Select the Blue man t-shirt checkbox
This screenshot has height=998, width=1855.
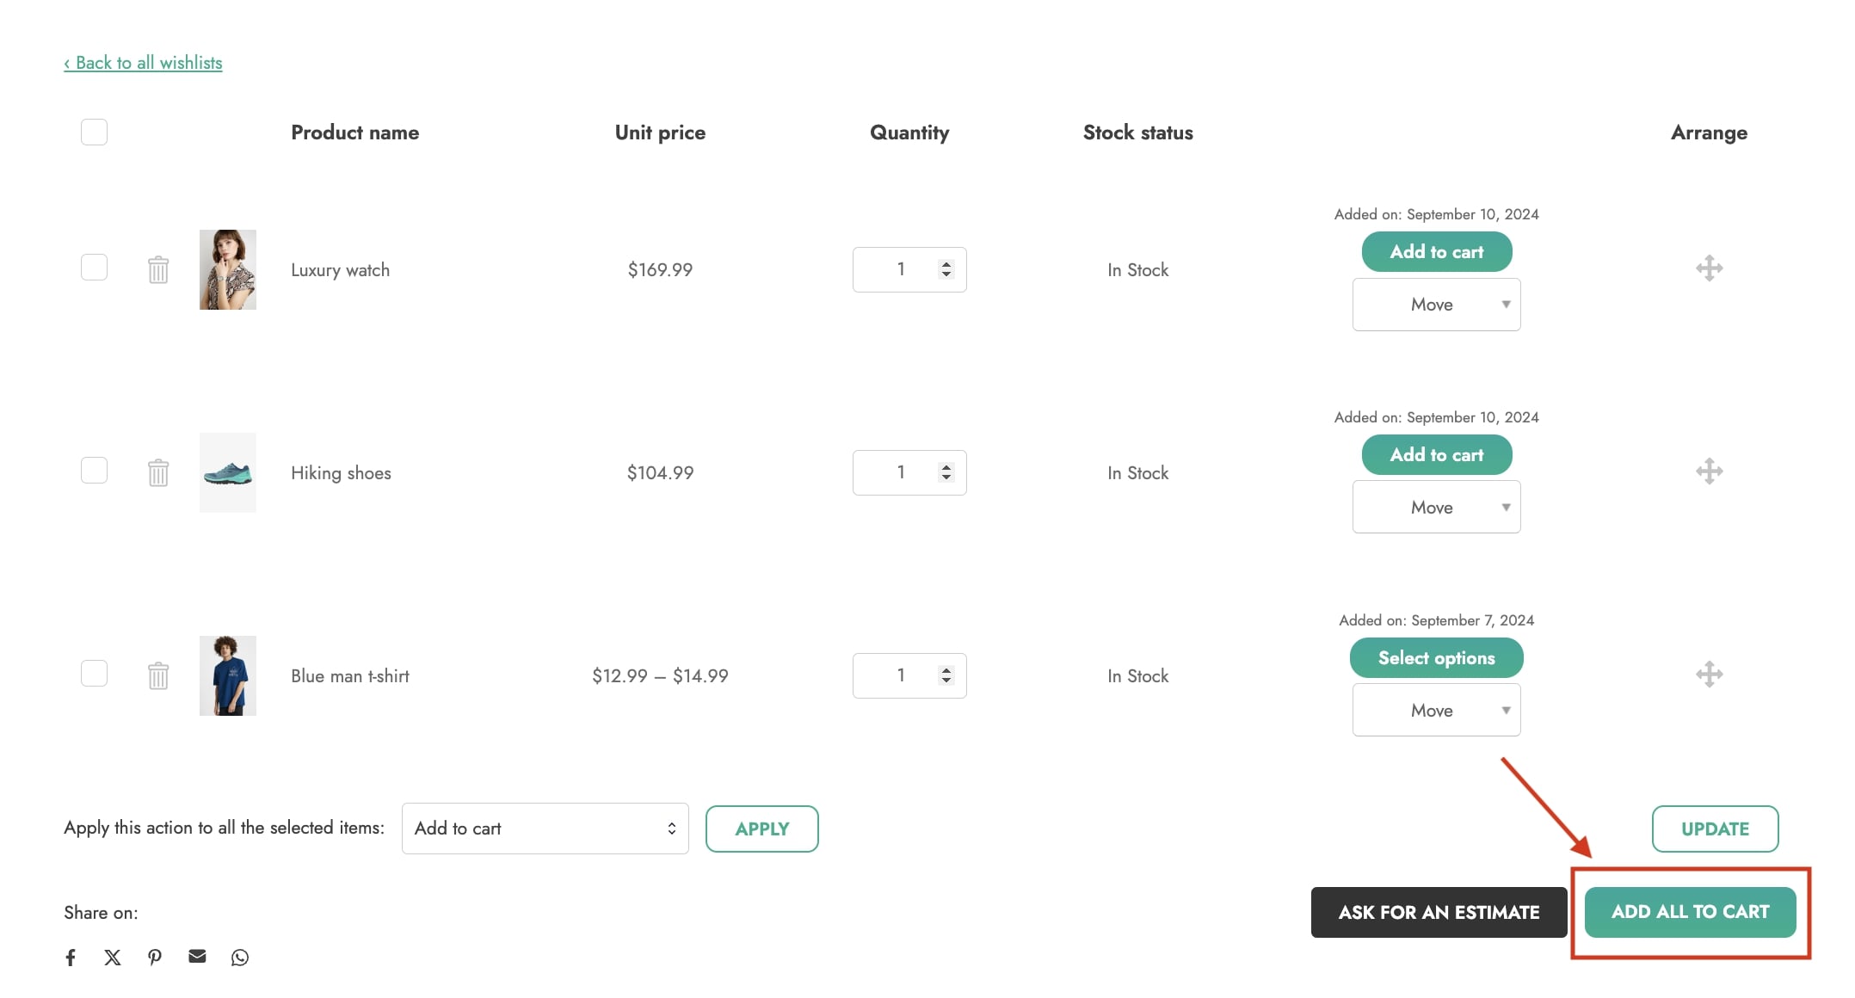click(x=94, y=673)
